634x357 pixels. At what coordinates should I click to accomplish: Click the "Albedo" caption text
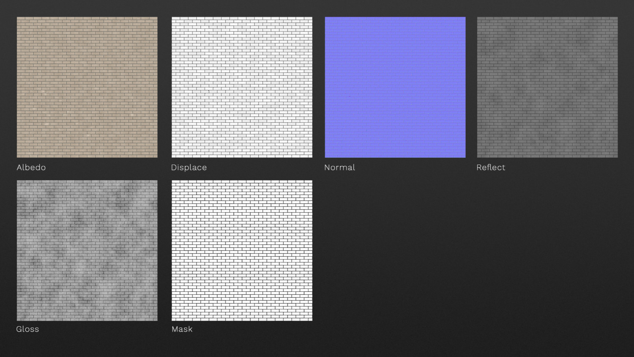31,168
